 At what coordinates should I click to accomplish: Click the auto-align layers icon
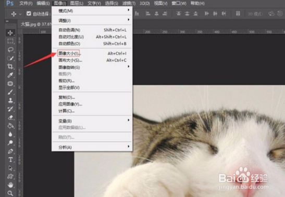[x=238, y=14]
